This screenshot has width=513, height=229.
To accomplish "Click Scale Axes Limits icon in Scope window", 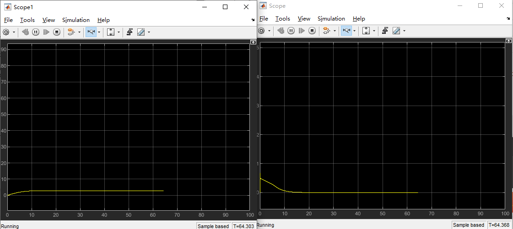I will click(366, 31).
